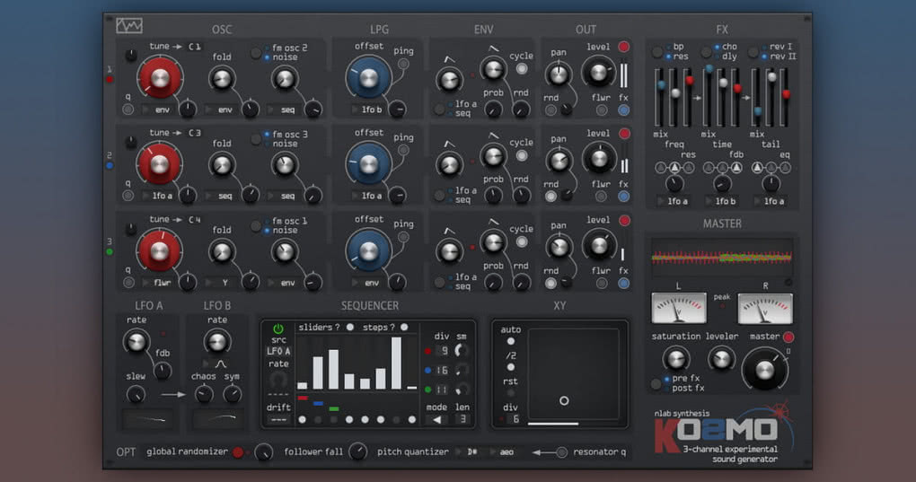916x482 pixels.
Task: Click global randomizer red button
Action: coord(238,451)
